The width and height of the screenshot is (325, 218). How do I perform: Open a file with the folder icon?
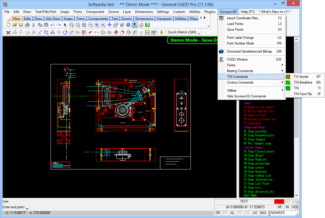pos(15,25)
